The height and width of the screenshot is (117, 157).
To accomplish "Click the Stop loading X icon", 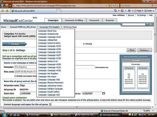I will [x=117, y=6].
